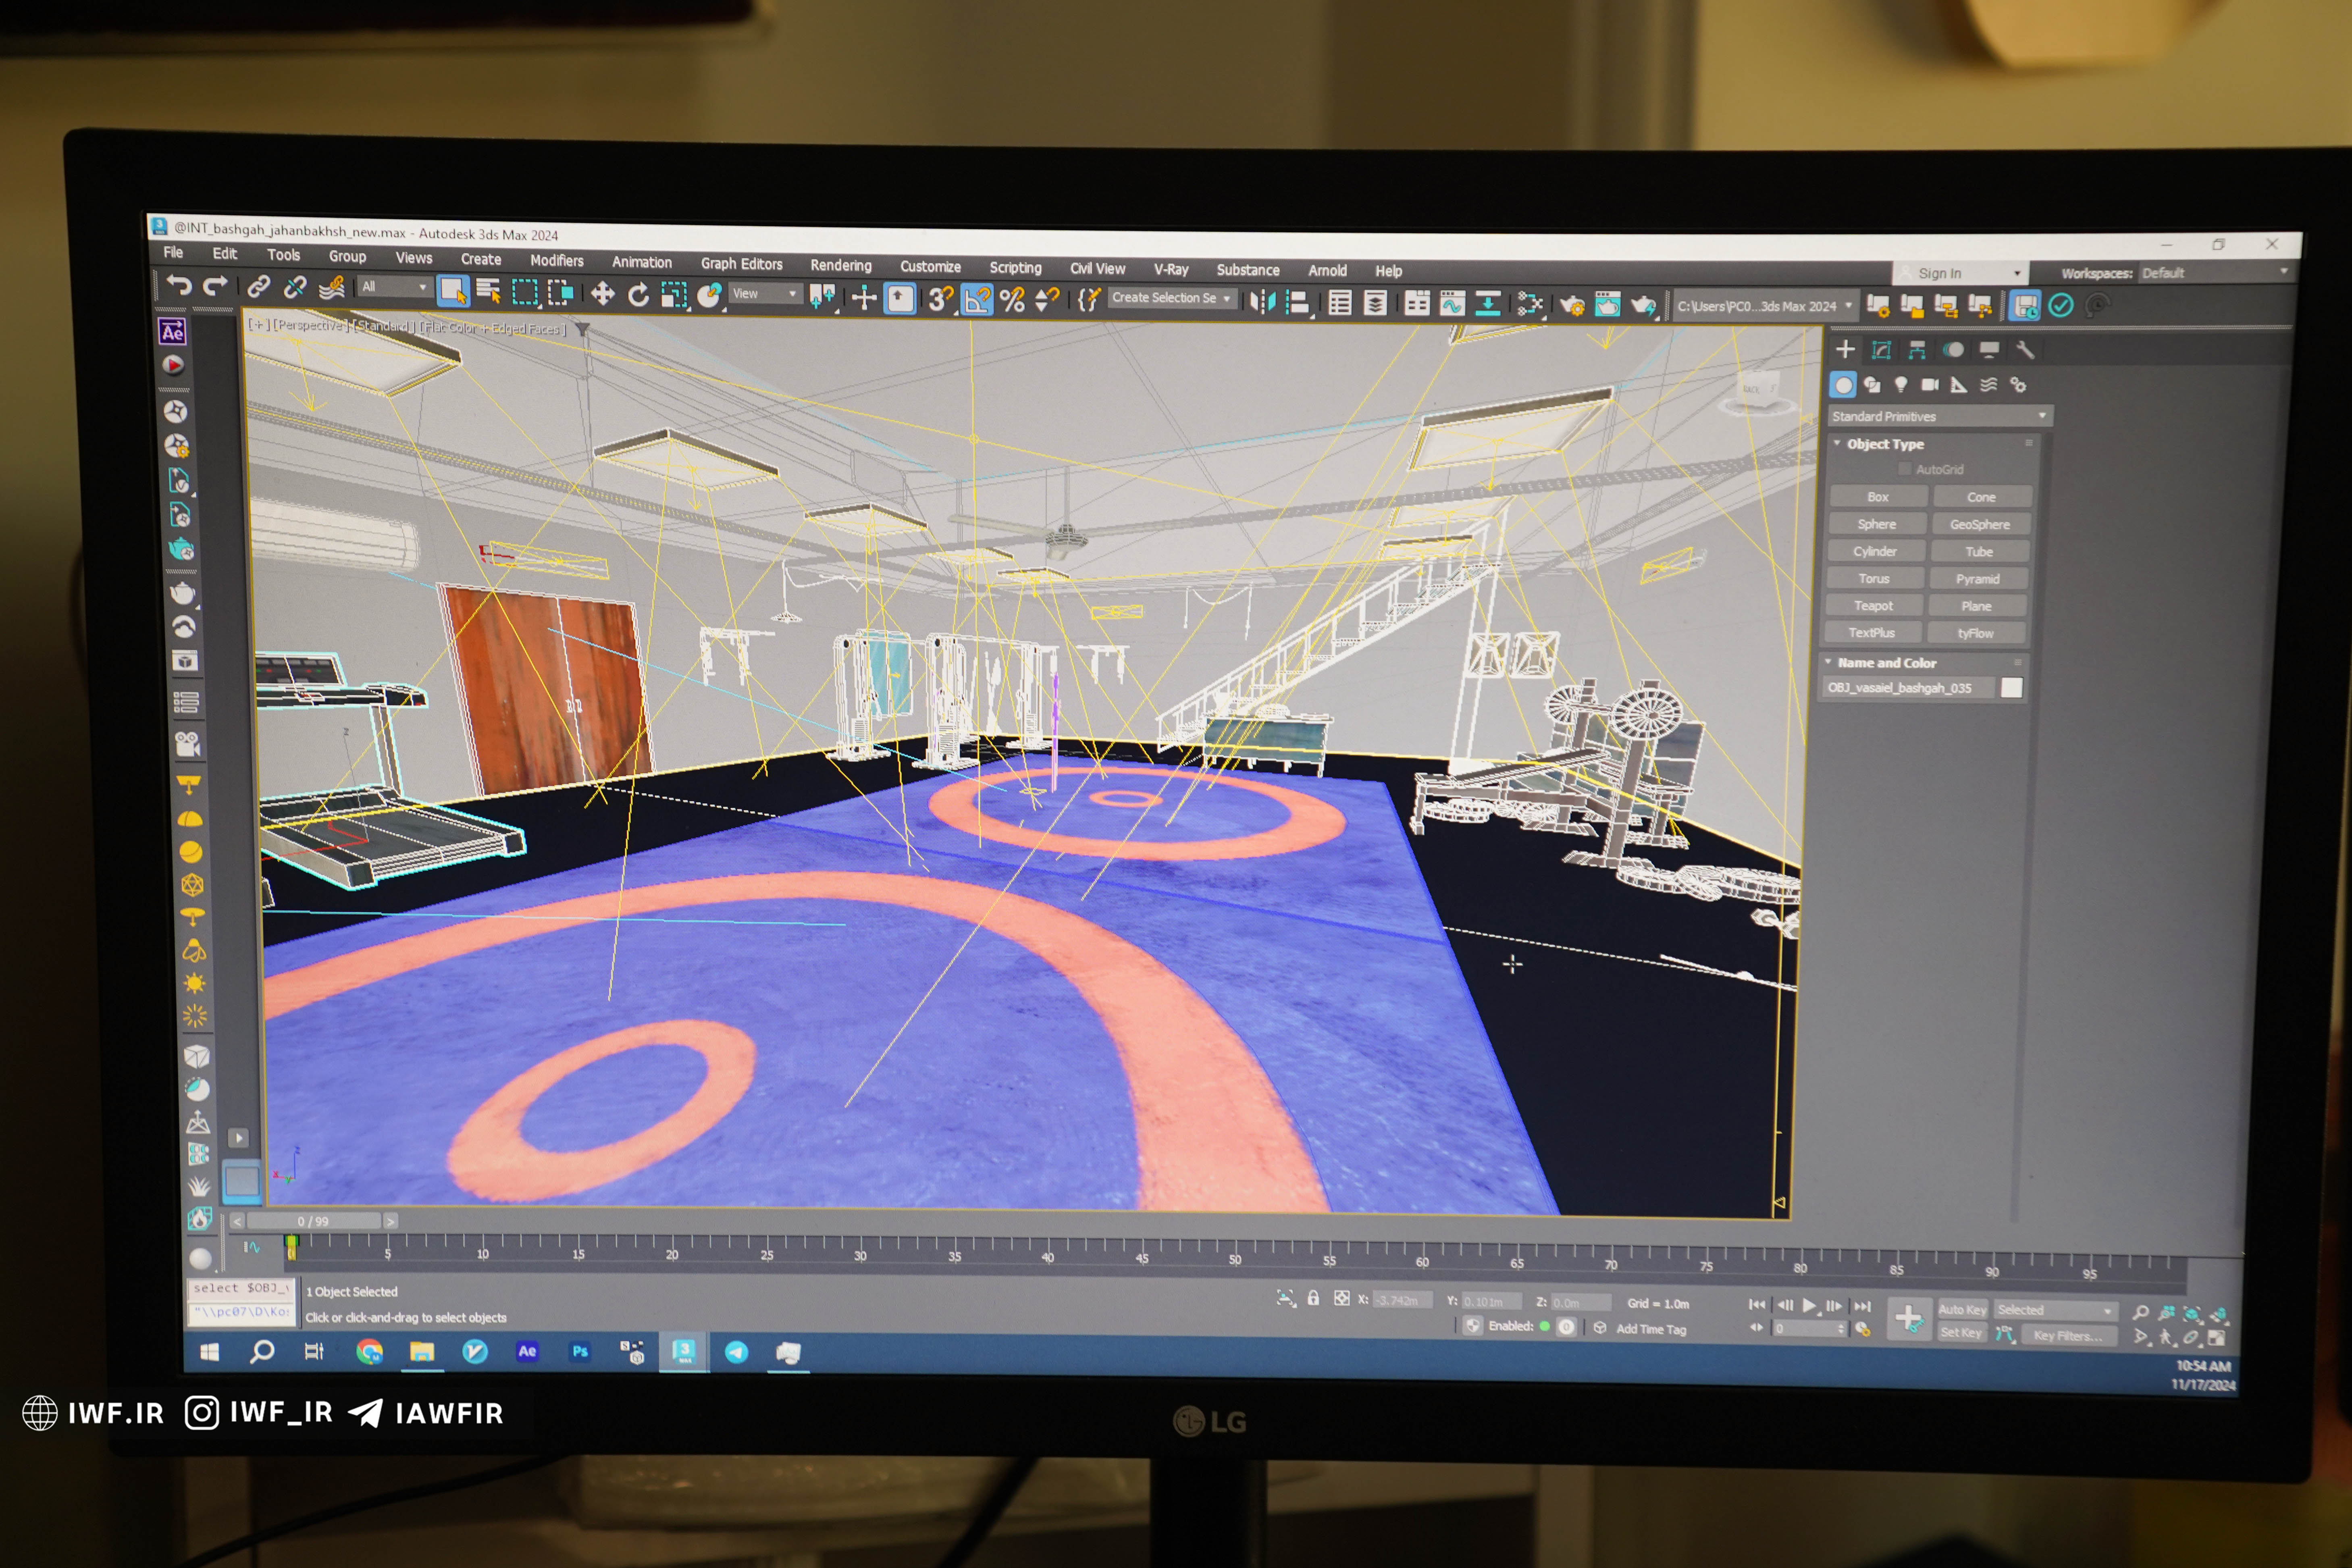Viewport: 2352px width, 1568px height.
Task: Show the Cameras creation category
Action: (x=1929, y=384)
